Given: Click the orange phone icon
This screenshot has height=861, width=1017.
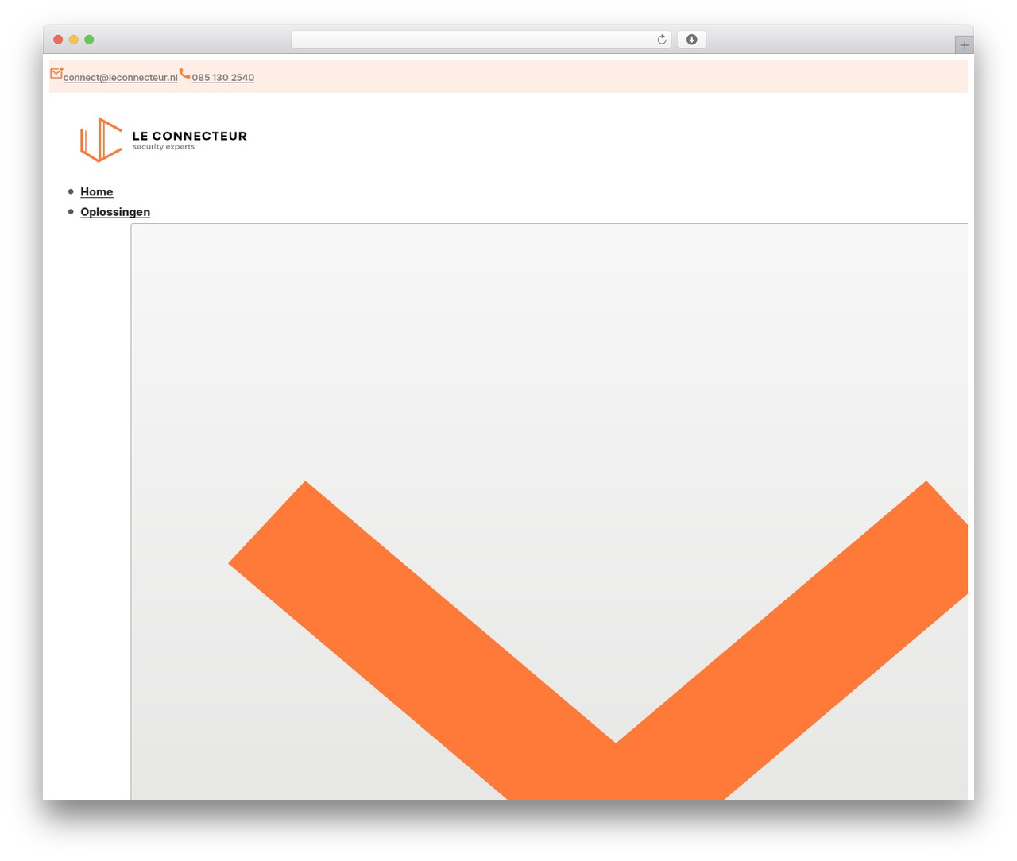Looking at the screenshot, I should 184,73.
